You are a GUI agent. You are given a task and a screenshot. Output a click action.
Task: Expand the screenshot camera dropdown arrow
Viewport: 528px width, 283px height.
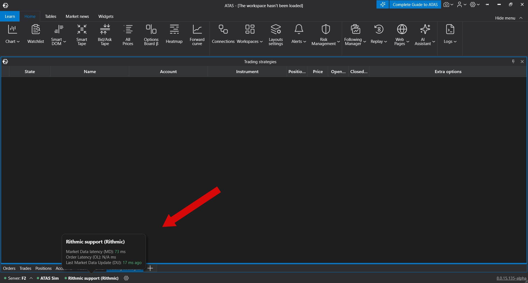452,4
